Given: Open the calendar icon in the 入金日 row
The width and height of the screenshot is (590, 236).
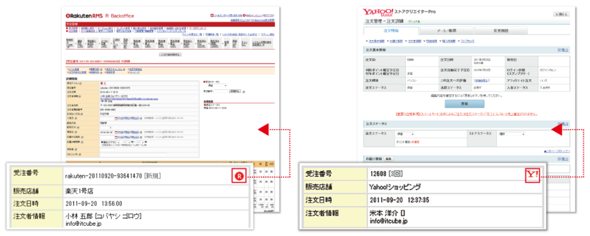Looking at the screenshot, I should click(116, 119).
